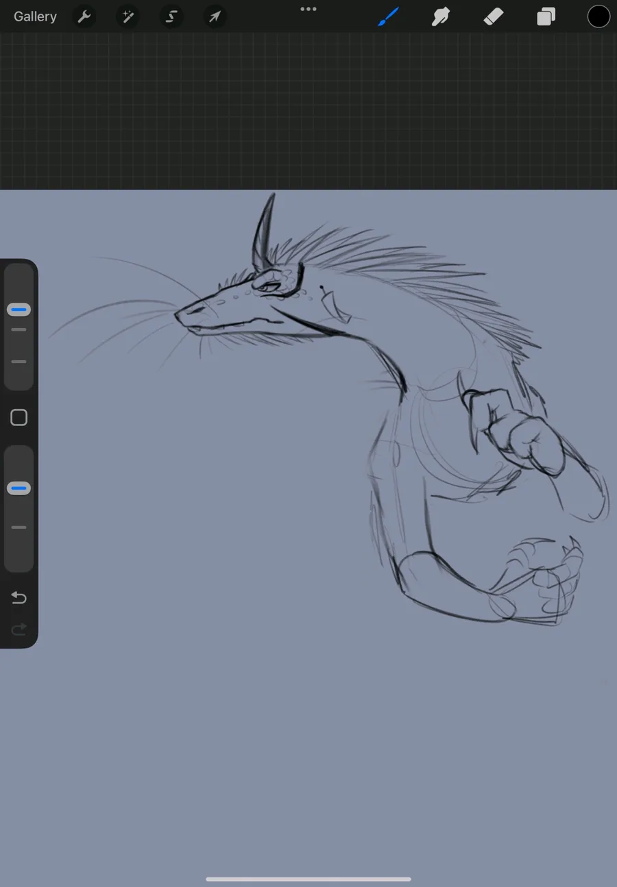Open the Actions wrench menu

pos(84,16)
